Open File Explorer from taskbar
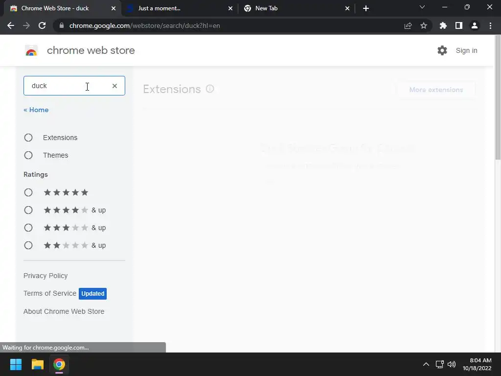This screenshot has height=376, width=501. pyautogui.click(x=37, y=364)
